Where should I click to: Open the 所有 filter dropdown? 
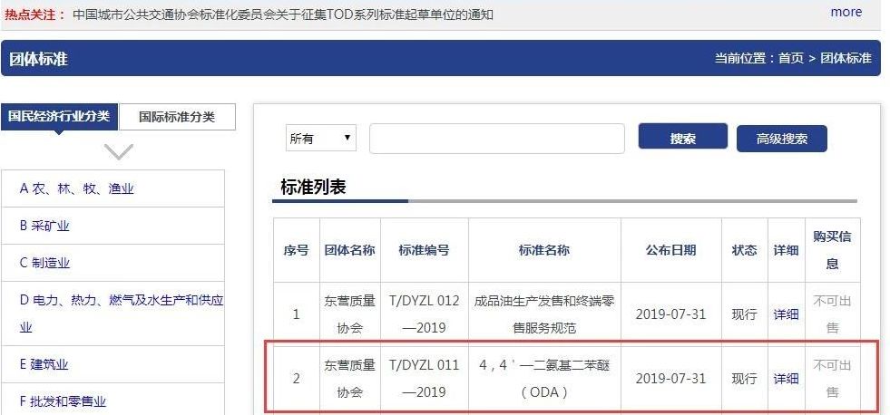click(321, 139)
